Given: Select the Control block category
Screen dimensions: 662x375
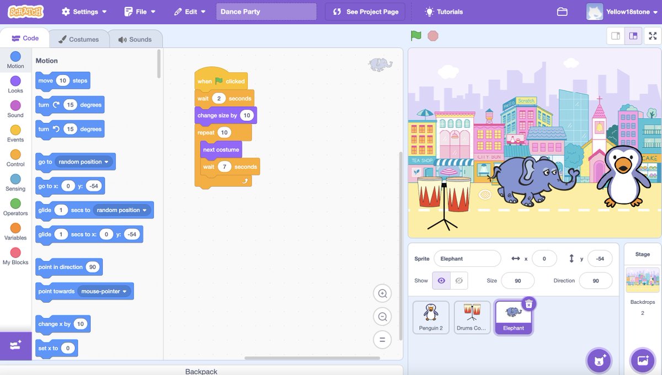Looking at the screenshot, I should (15, 158).
